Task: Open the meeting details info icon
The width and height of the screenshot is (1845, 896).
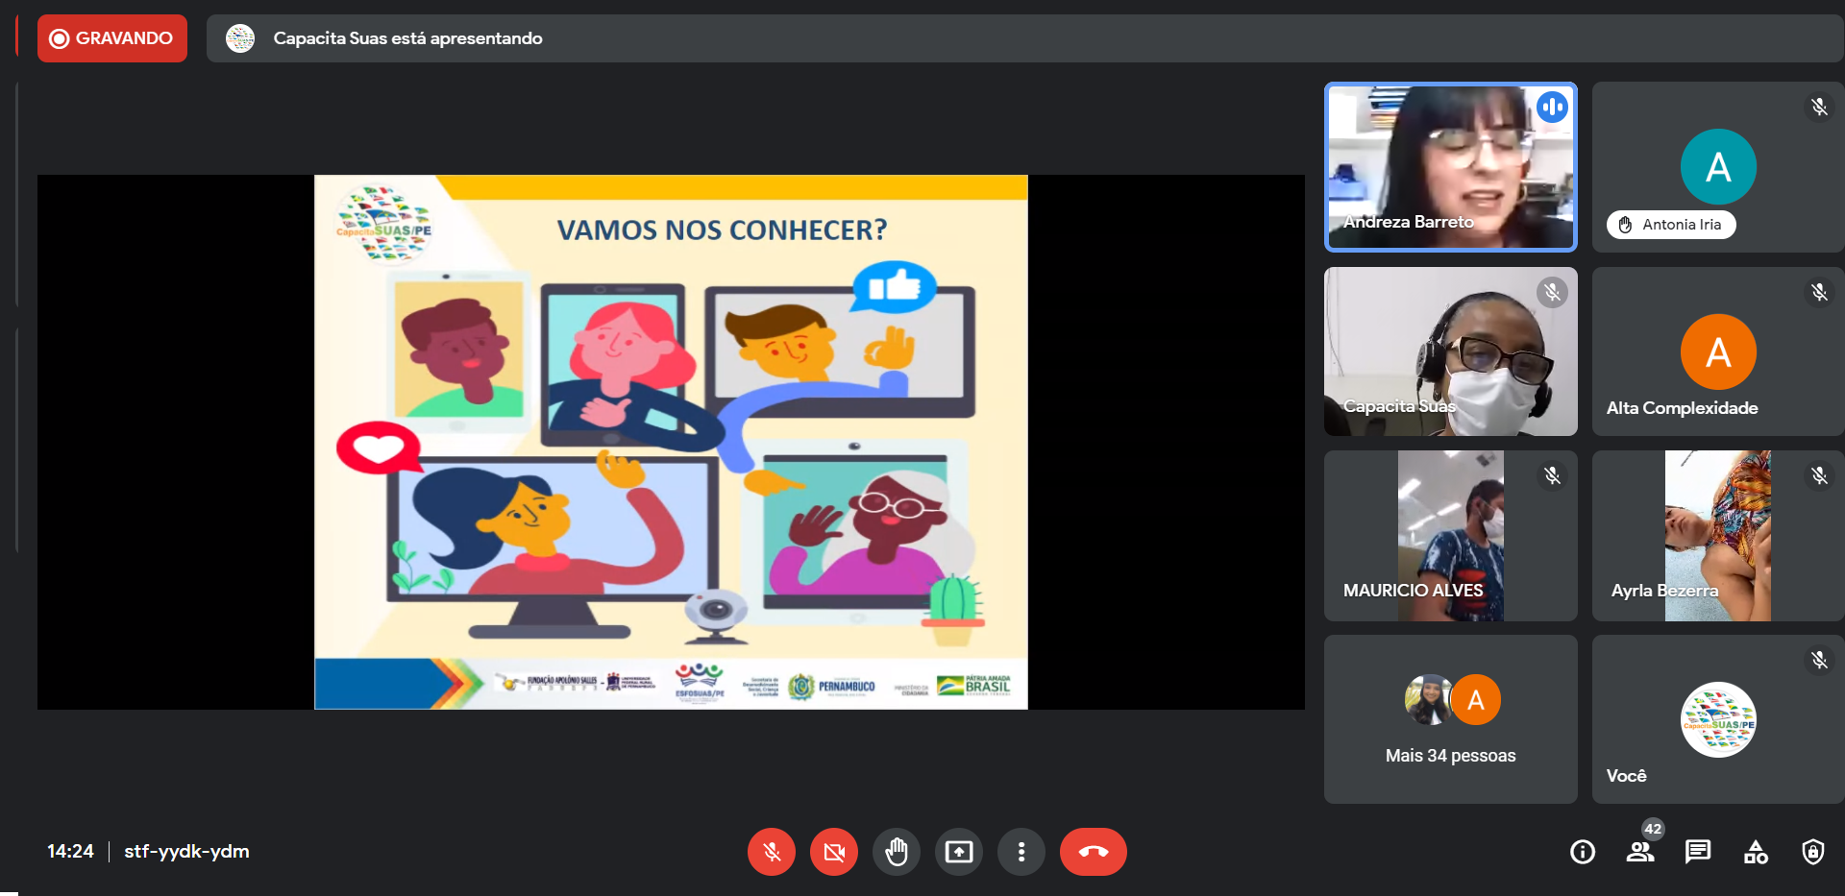Action: click(1582, 852)
